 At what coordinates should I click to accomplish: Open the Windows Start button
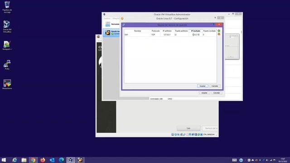[4, 160]
